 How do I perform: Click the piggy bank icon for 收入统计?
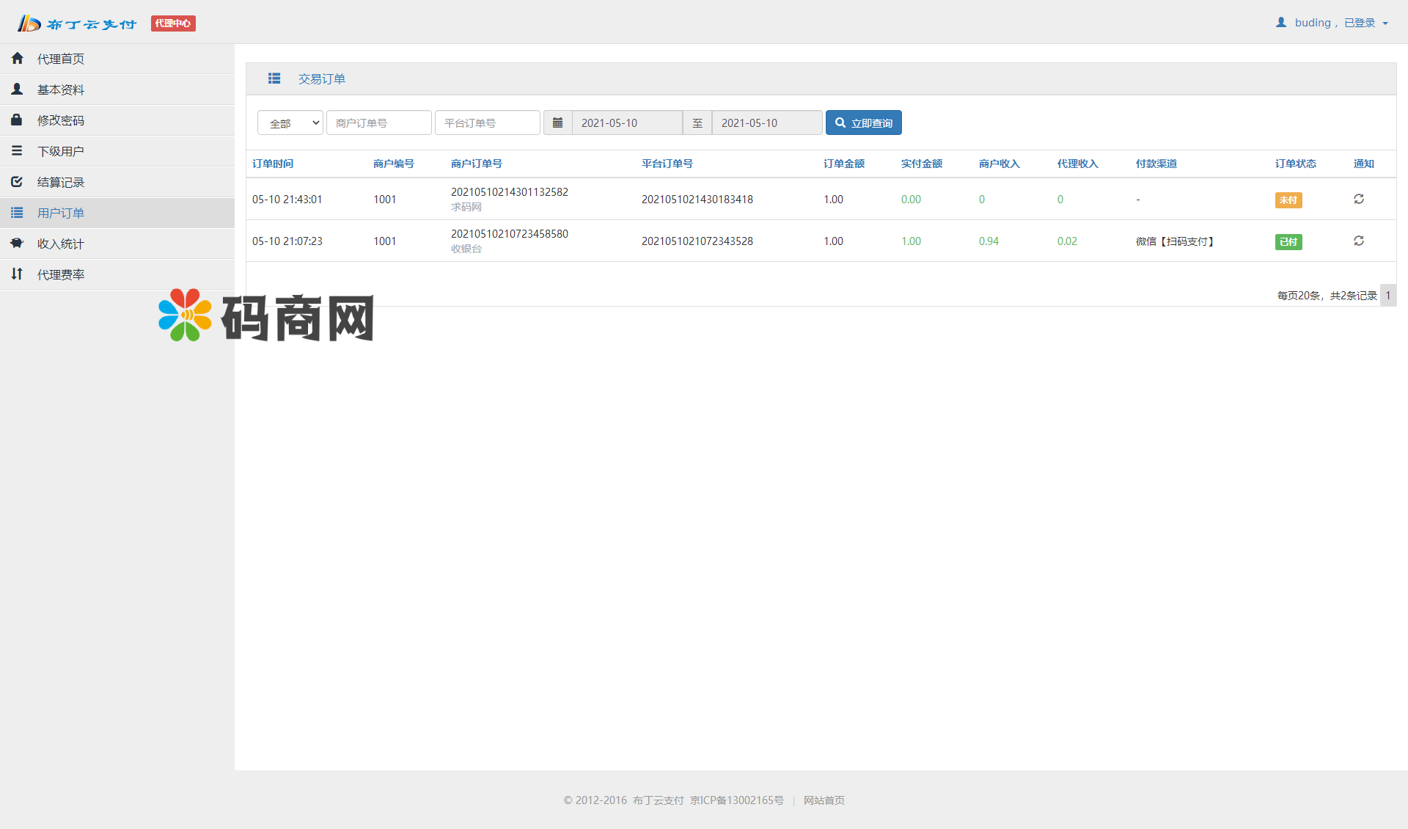click(x=17, y=243)
